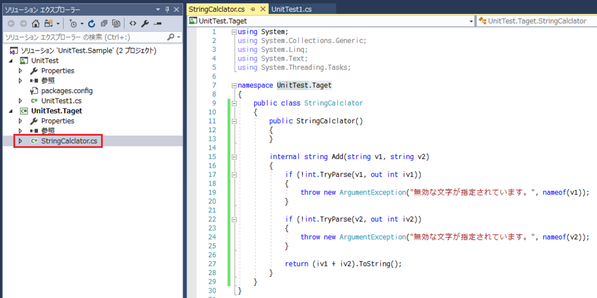This screenshot has width=597, height=298.
Task: Click the Forward navigation arrow in Solution Explorer
Action: click(23, 23)
